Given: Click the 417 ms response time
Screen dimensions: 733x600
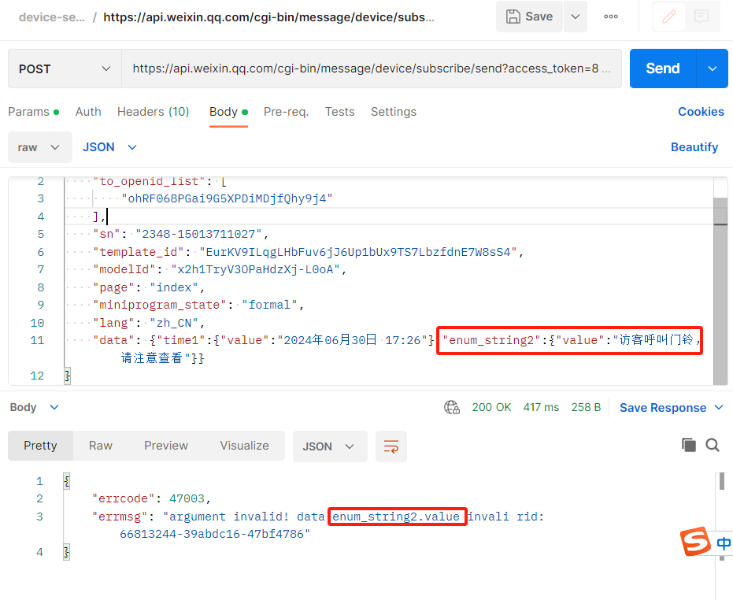Looking at the screenshot, I should (541, 407).
